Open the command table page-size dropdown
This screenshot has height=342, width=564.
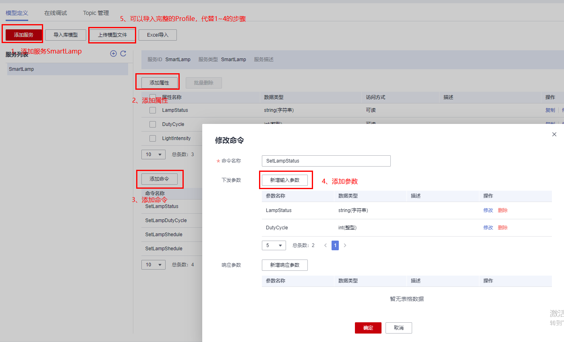coord(153,265)
